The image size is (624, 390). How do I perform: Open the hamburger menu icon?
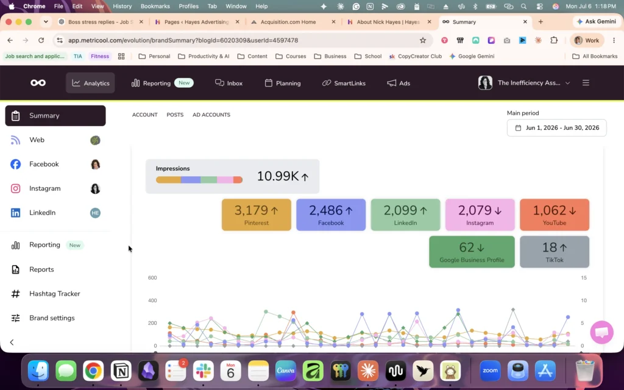coord(586,83)
